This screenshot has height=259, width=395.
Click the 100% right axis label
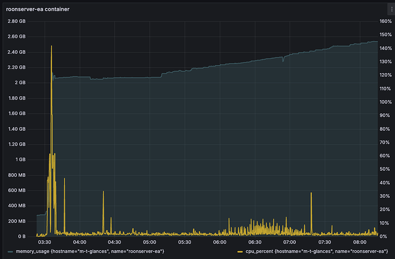point(386,102)
